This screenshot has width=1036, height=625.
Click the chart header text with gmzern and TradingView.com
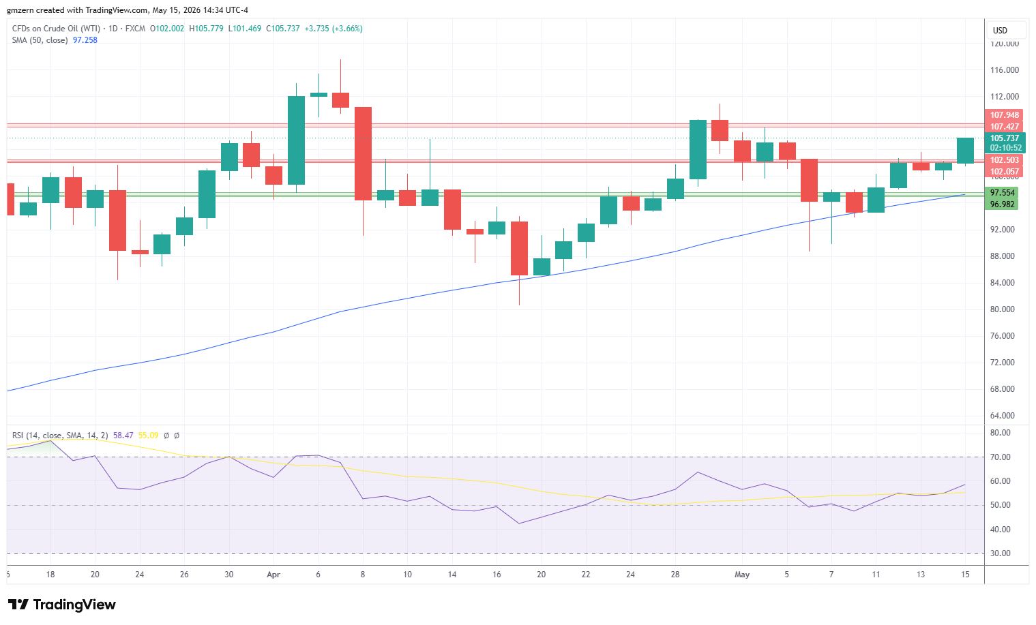pos(128,10)
